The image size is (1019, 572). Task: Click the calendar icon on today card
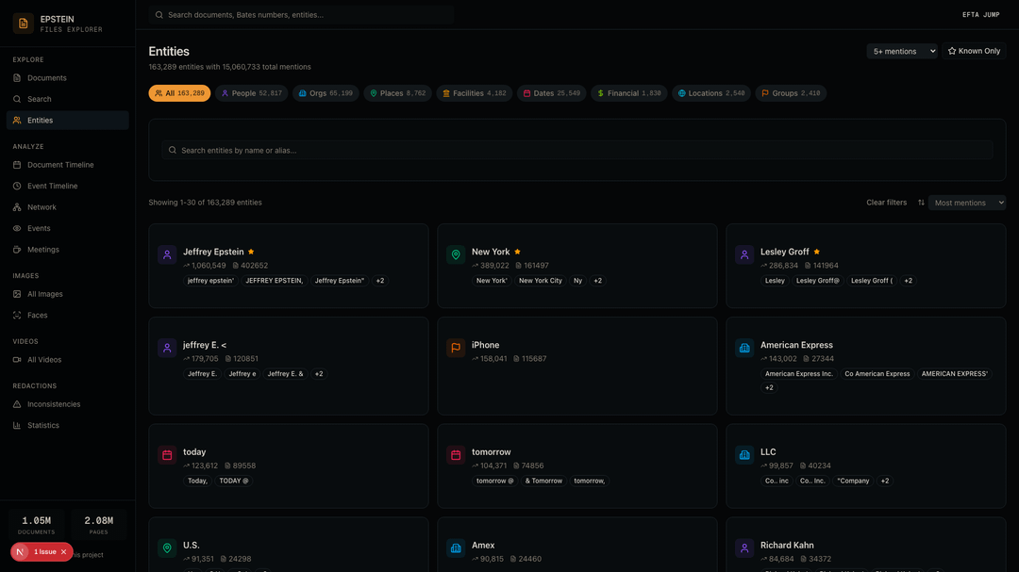pyautogui.click(x=167, y=455)
